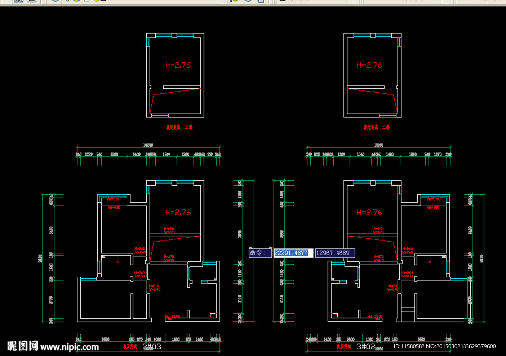Image resolution: width=506 pixels, height=356 pixels.
Task: Select the 3#02 drawing title text
Action: point(366,346)
